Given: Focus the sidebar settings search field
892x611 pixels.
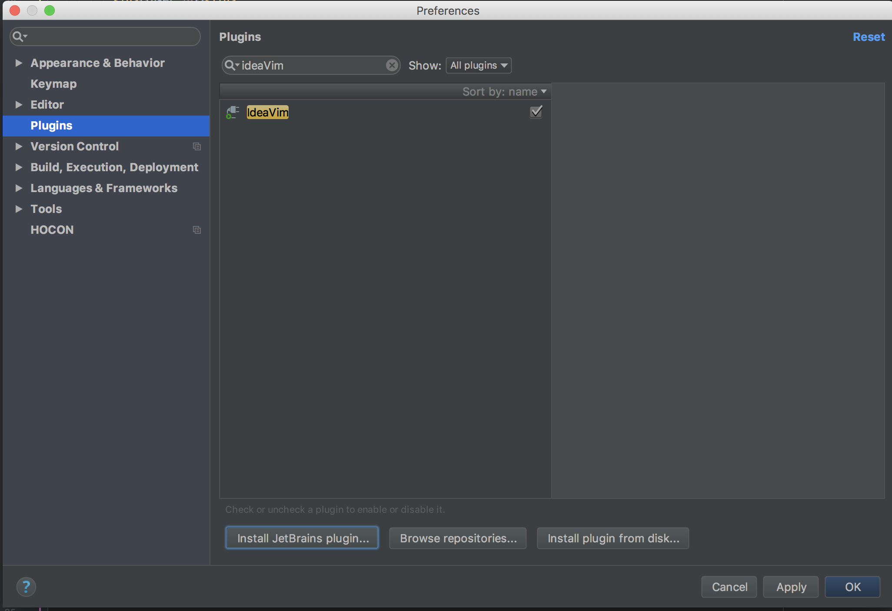Looking at the screenshot, I should [113, 37].
